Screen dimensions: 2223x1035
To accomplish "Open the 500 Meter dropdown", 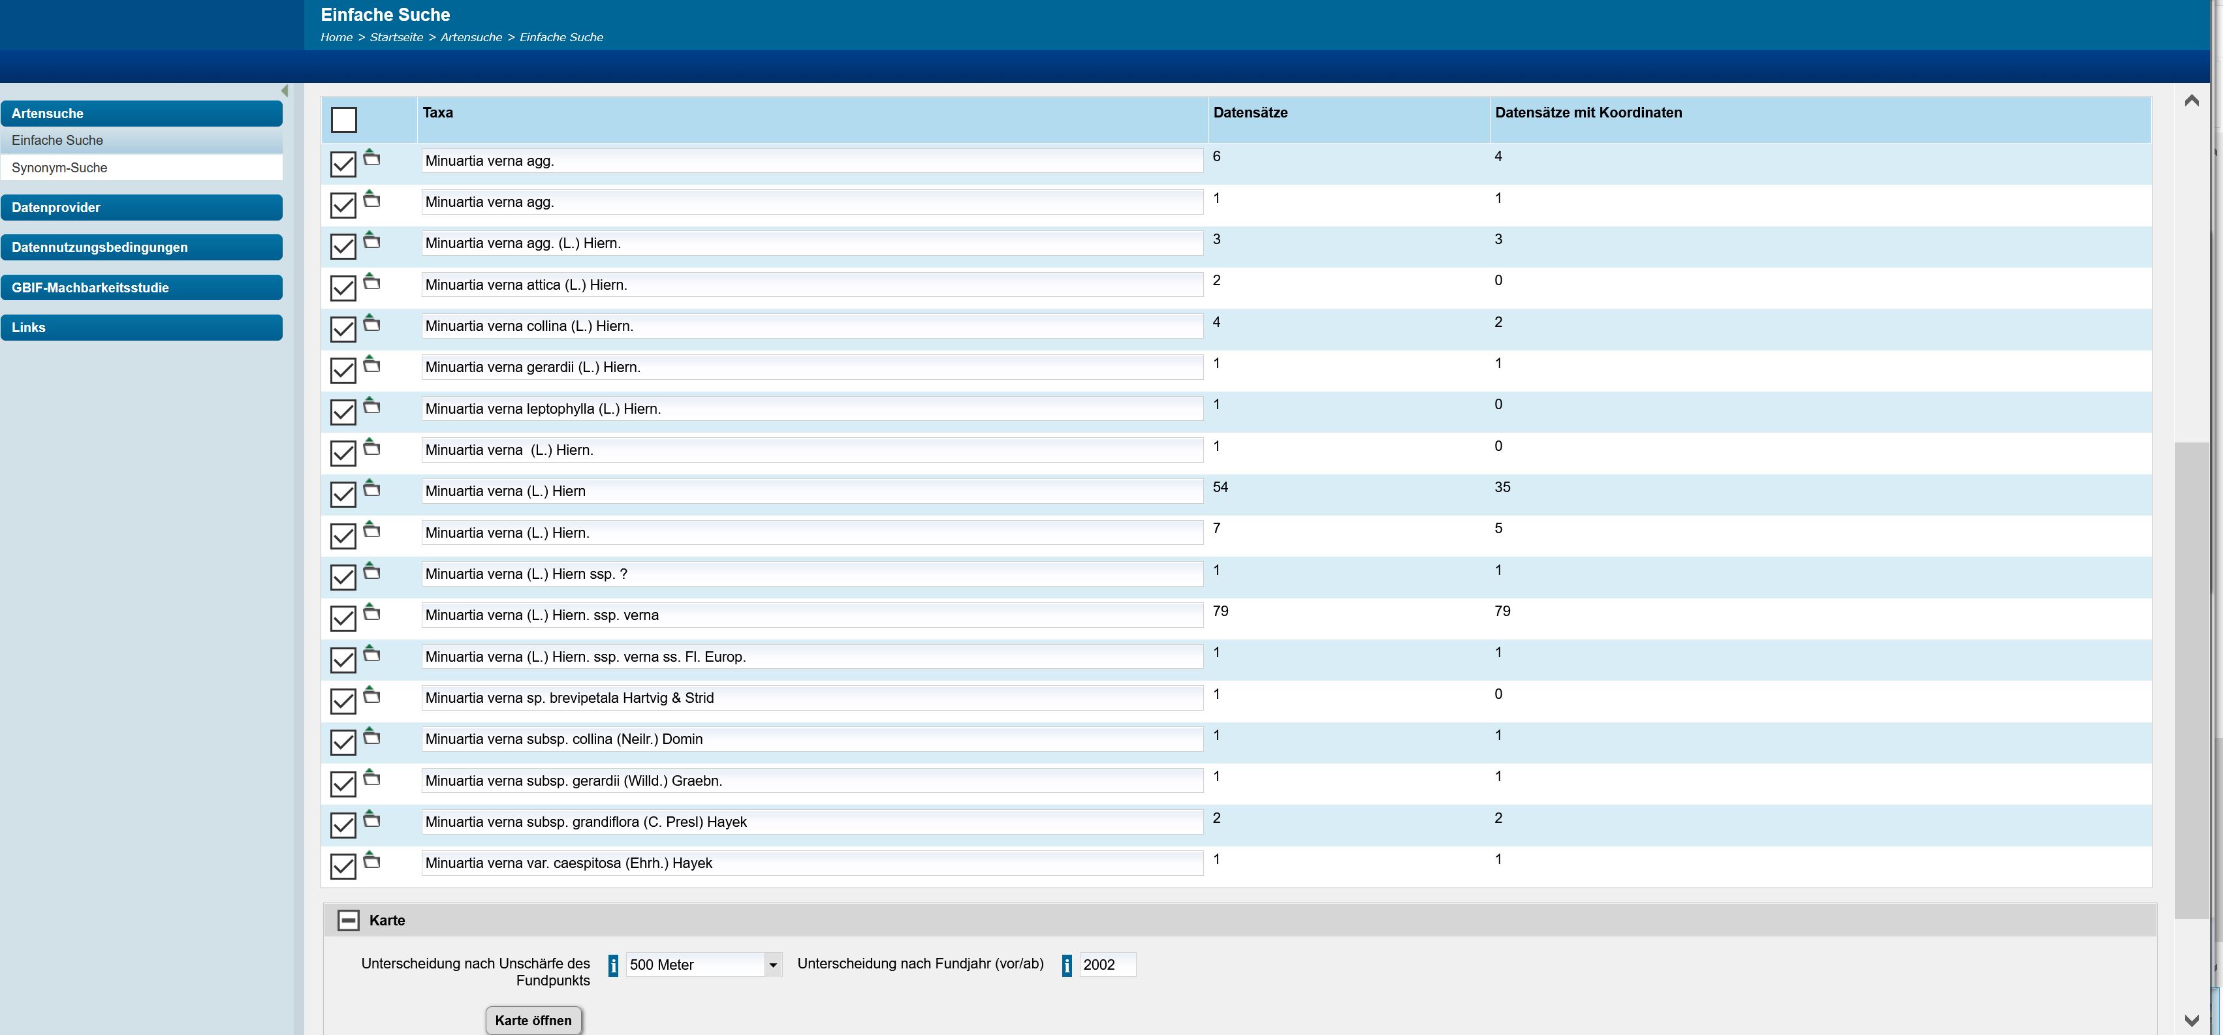I will pos(703,965).
